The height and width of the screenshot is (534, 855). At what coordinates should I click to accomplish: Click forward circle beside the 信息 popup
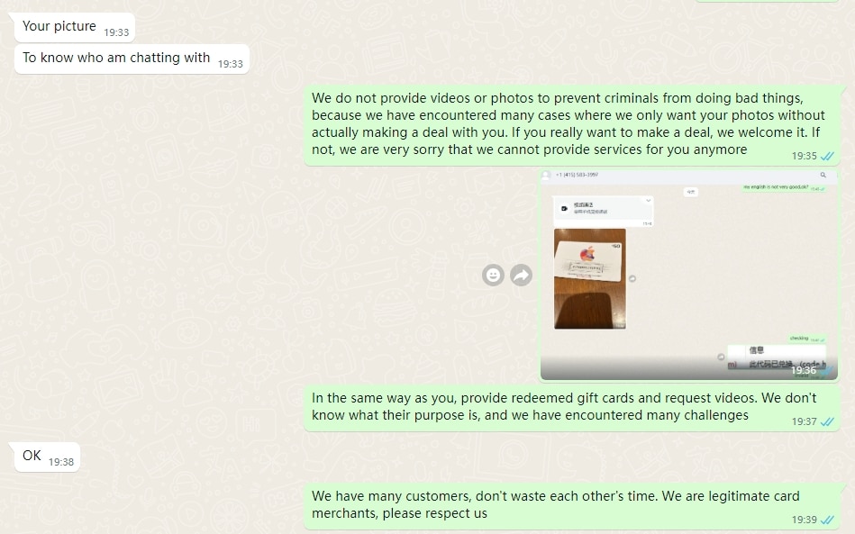pyautogui.click(x=721, y=357)
